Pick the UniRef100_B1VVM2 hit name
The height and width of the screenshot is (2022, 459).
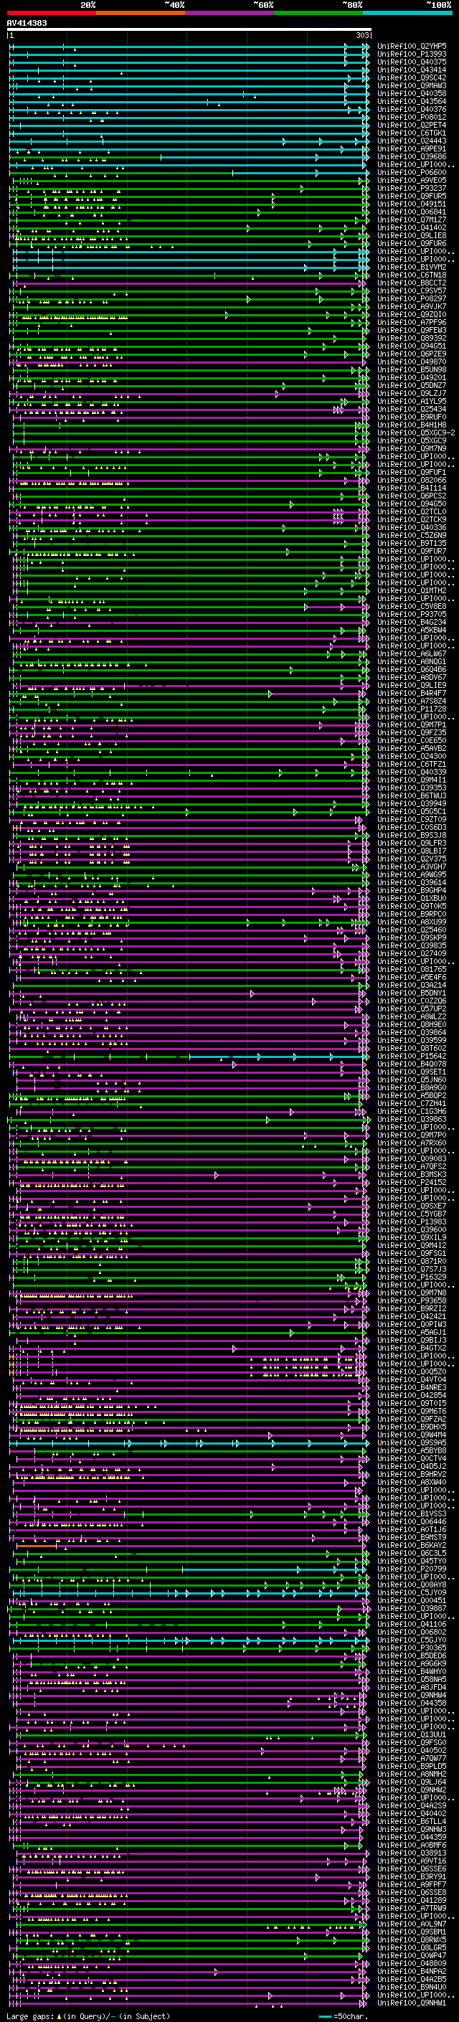412,267
